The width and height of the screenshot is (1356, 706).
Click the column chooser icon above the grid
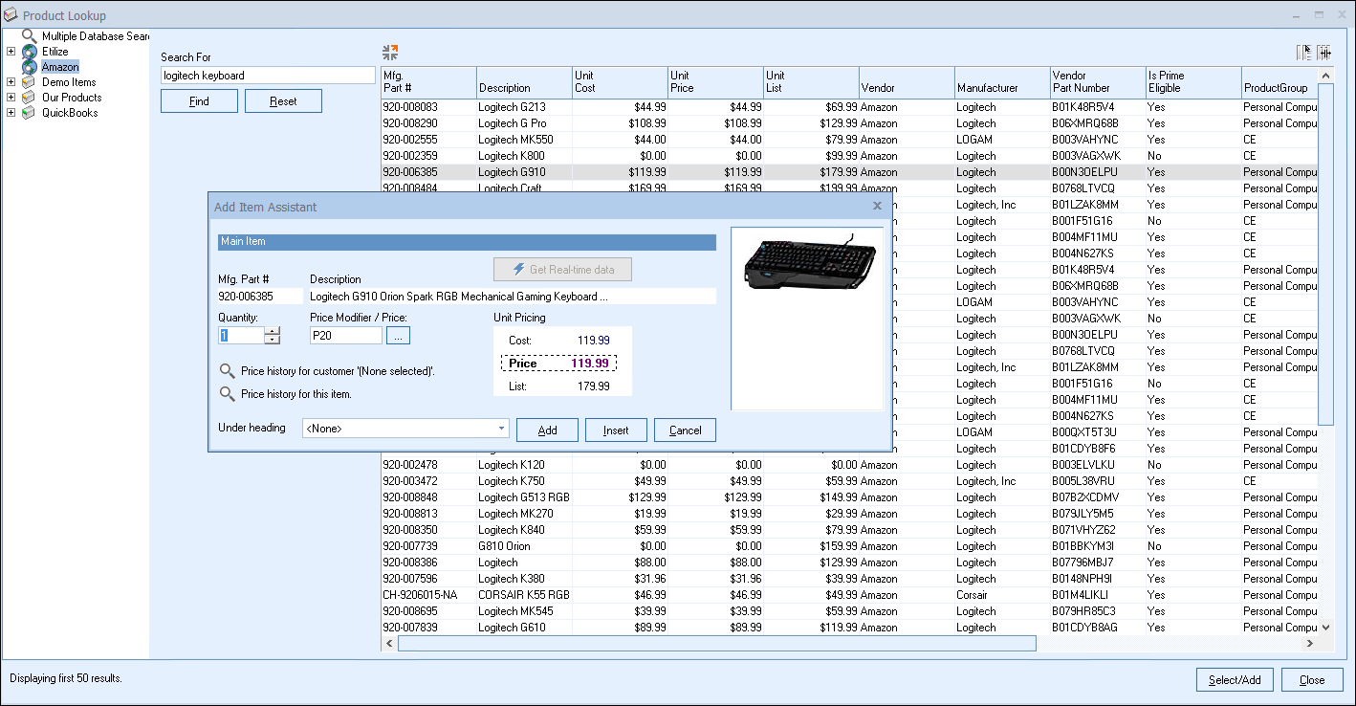[x=1304, y=53]
